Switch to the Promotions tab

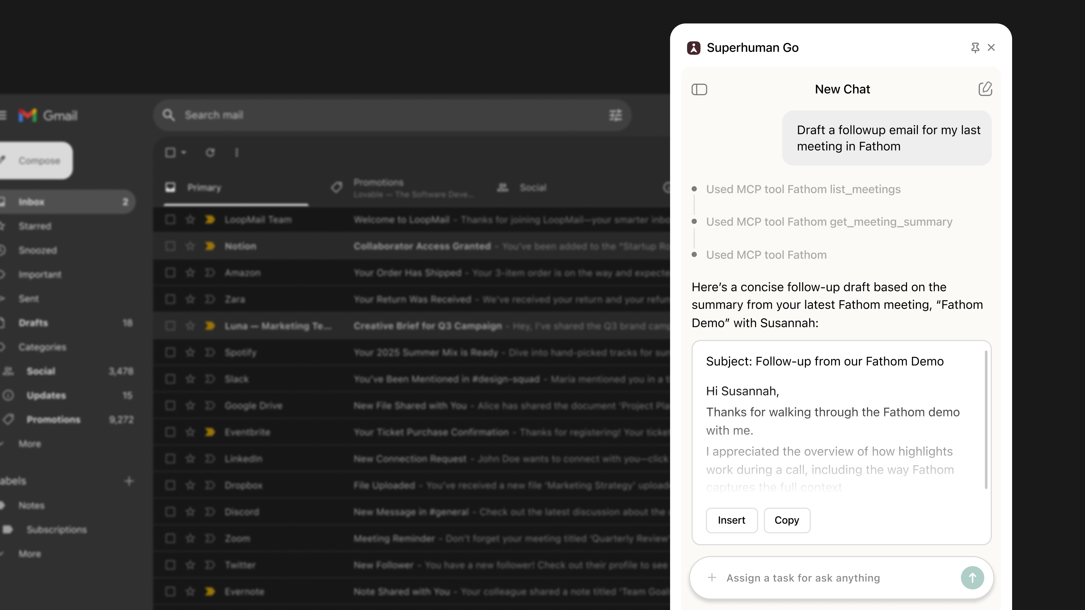(402, 188)
